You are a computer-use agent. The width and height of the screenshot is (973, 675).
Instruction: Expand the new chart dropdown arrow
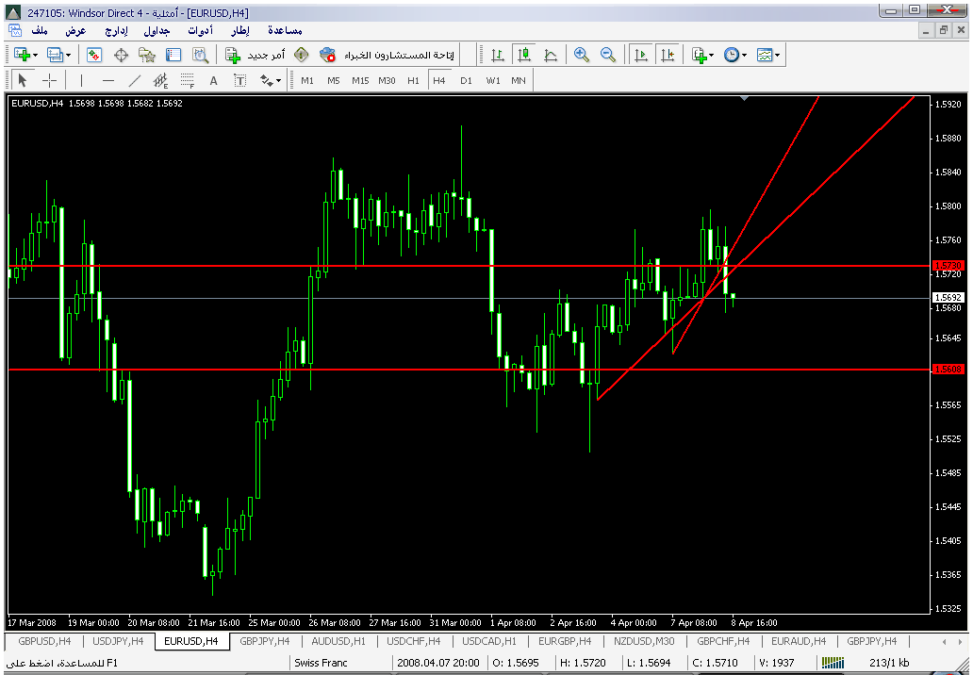tap(36, 56)
